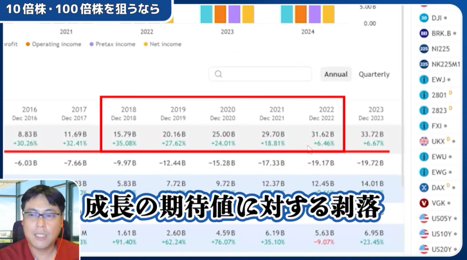The width and height of the screenshot is (467, 260).
Task: Click the DAX symbol icon
Action: click(423, 187)
